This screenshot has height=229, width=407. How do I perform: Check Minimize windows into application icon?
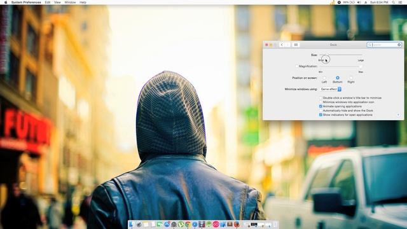point(321,102)
